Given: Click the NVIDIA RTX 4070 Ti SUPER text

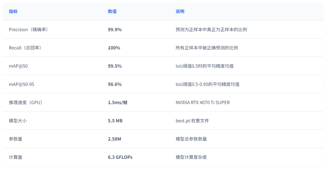Looking at the screenshot, I should [203, 103].
